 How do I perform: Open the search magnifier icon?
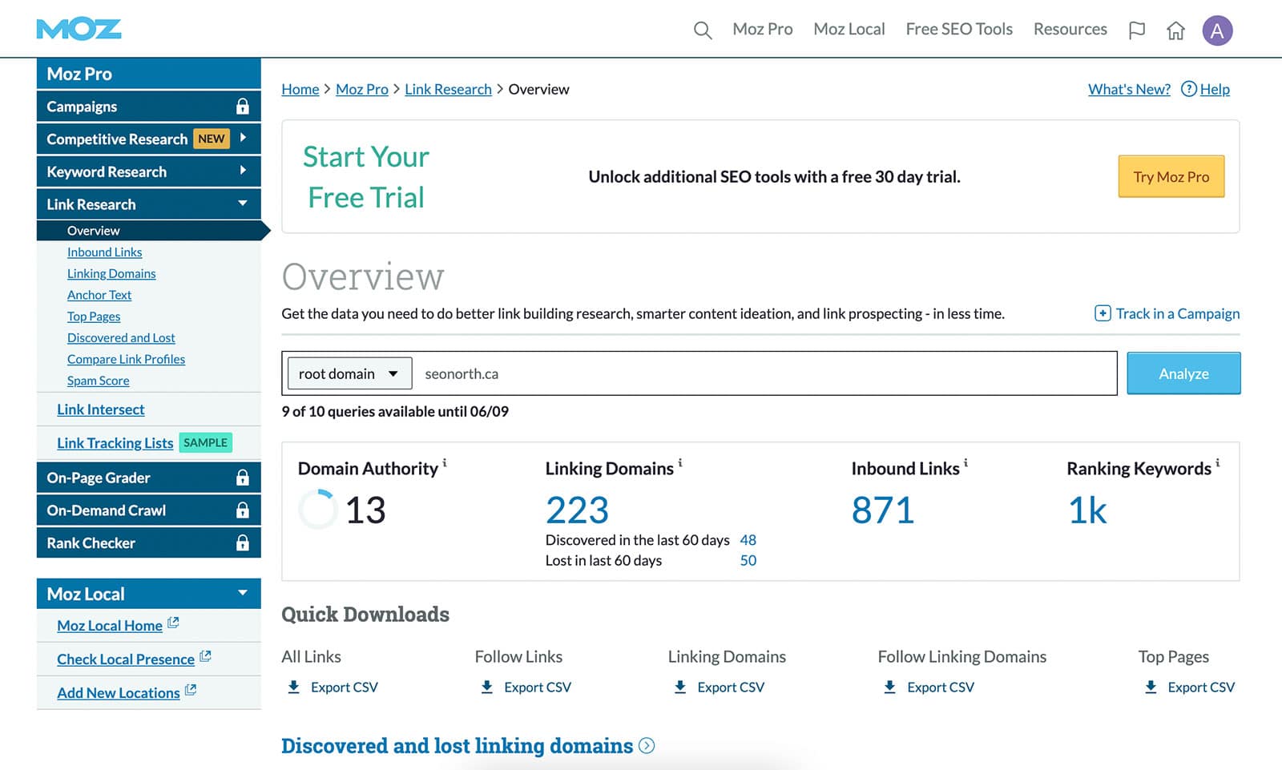click(x=703, y=30)
